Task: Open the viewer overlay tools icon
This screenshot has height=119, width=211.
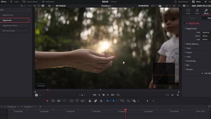Action: tap(37, 95)
